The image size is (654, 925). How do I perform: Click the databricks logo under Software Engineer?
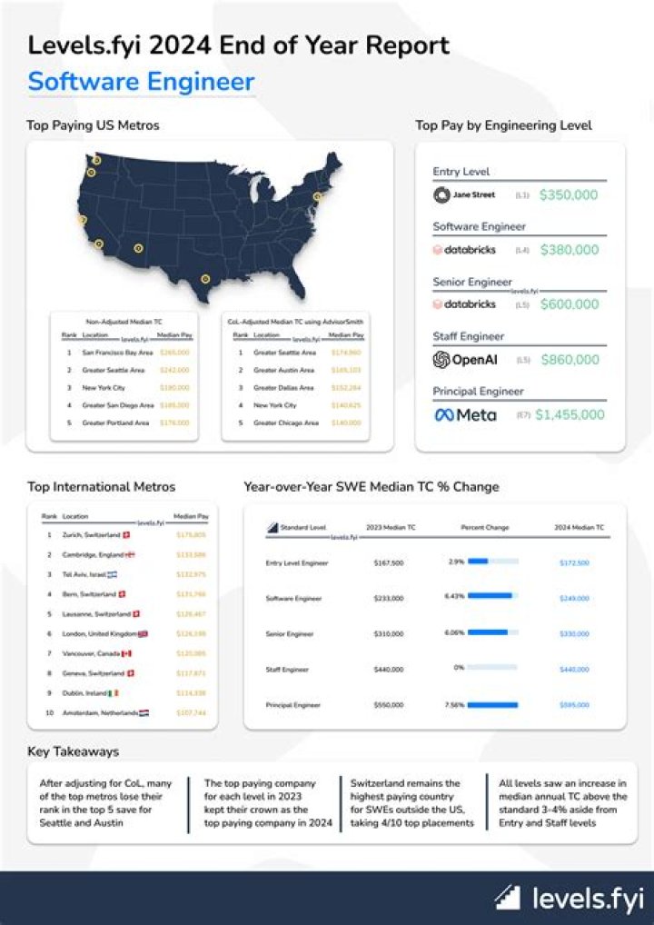coord(464,250)
